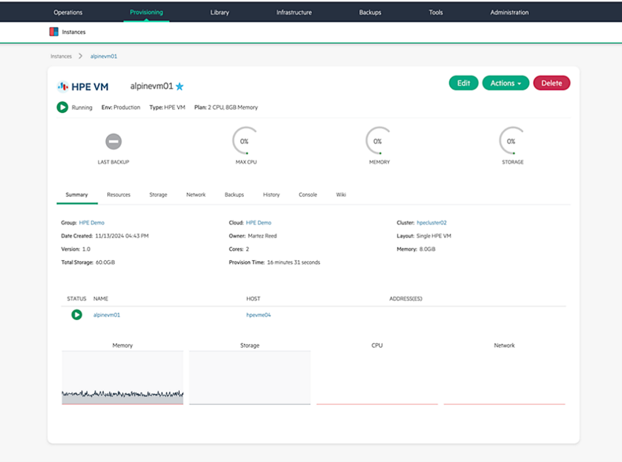Click the Total Storage value 60.0GiB
The height and width of the screenshot is (462, 622).
point(105,262)
